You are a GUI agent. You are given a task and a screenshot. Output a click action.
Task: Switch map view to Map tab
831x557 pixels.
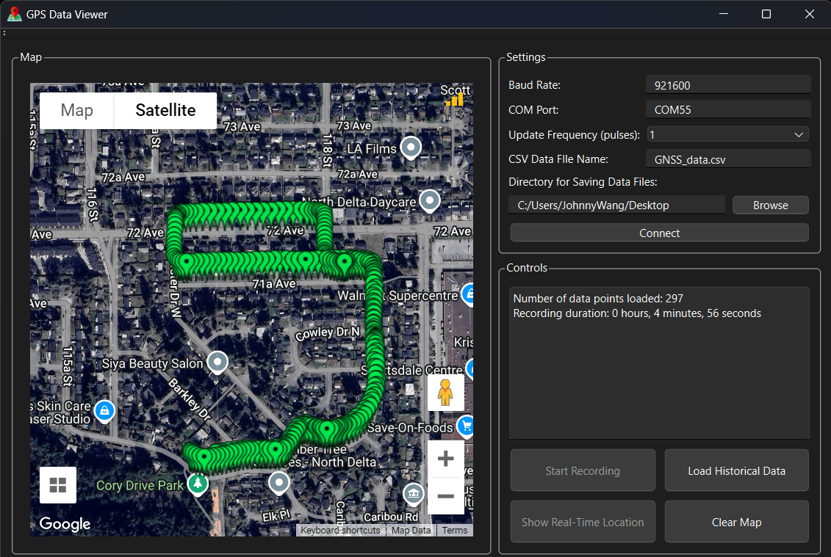77,110
